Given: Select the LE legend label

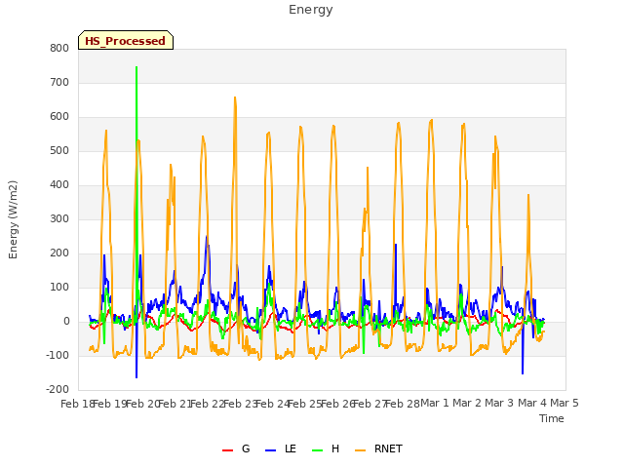Looking at the screenshot, I should coord(291,448).
